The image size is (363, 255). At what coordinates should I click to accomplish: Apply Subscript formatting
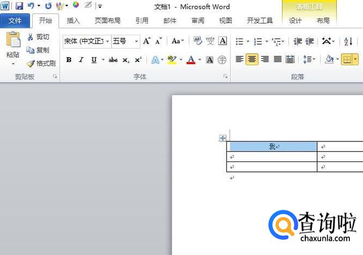point(126,60)
